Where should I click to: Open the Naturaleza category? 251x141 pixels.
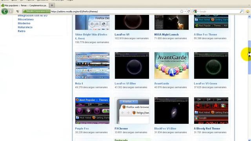tap(25, 27)
